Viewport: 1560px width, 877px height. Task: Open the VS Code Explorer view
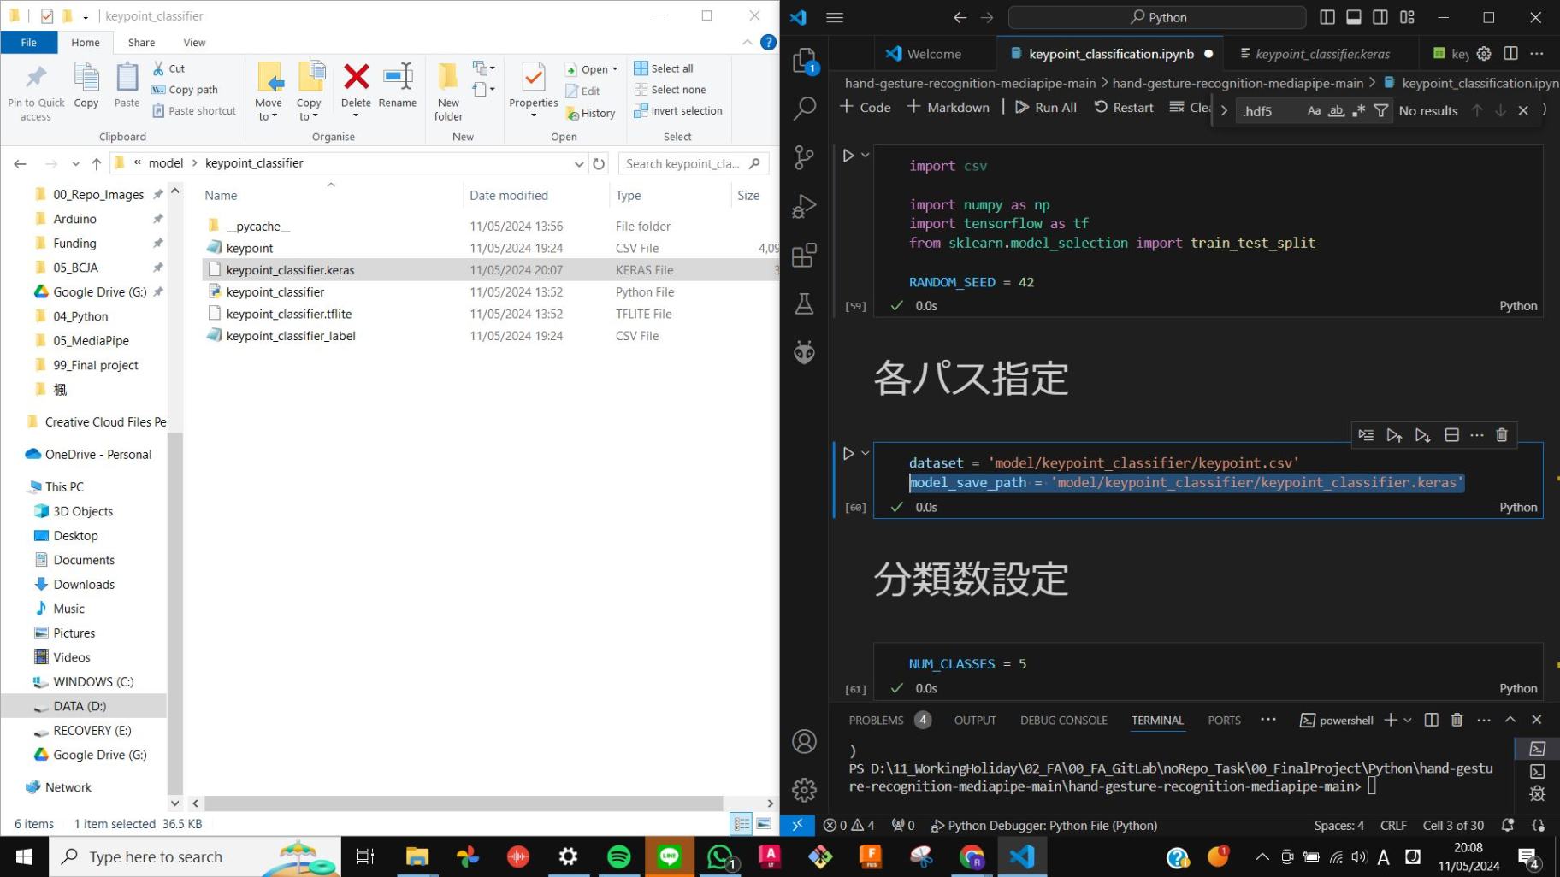(804, 60)
